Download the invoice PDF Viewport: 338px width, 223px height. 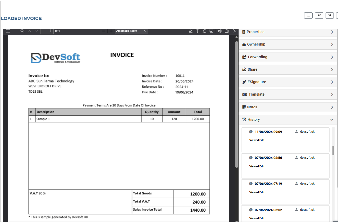click(x=227, y=31)
